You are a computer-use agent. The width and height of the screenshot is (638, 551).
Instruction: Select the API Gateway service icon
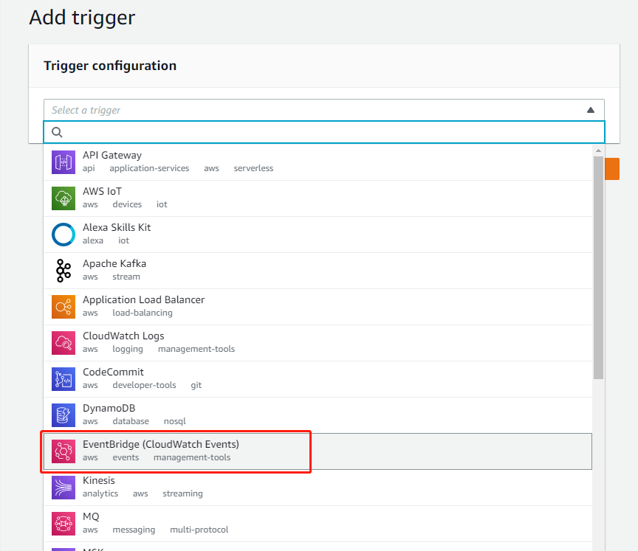click(64, 162)
